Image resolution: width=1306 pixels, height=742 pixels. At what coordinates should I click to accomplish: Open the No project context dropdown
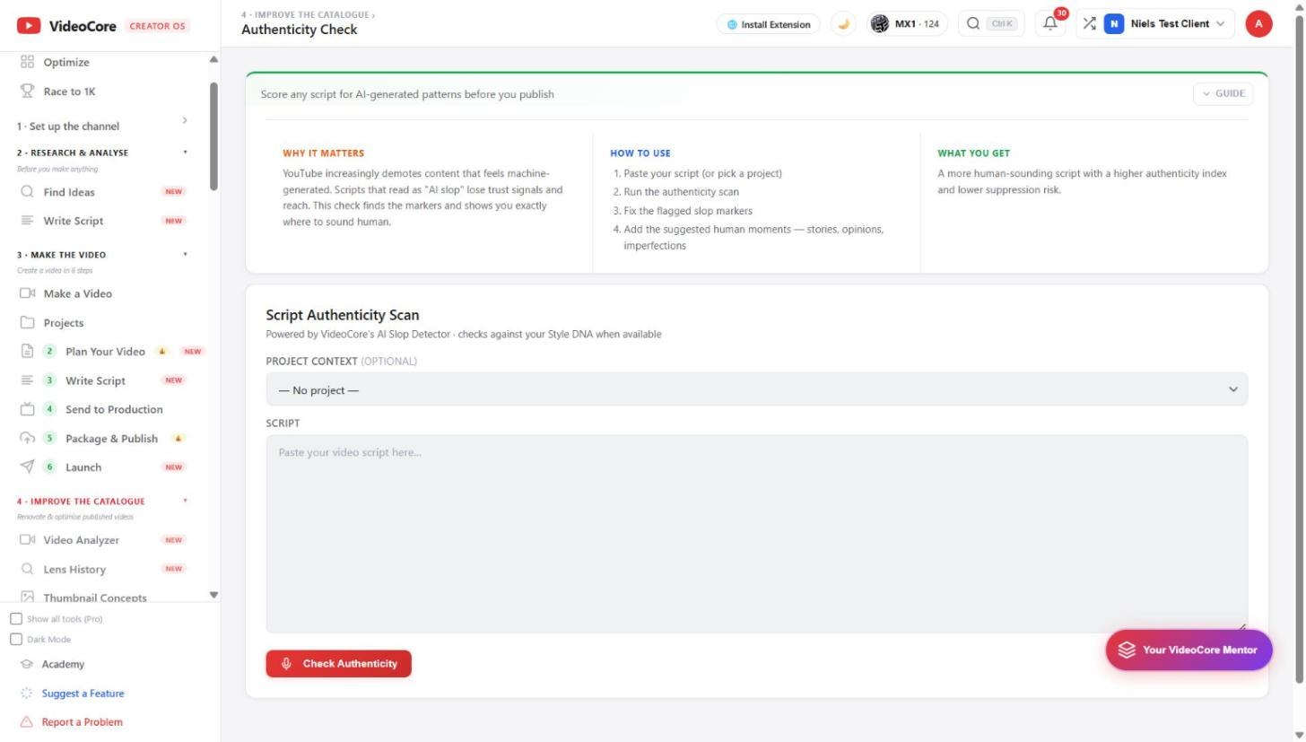pyautogui.click(x=756, y=389)
